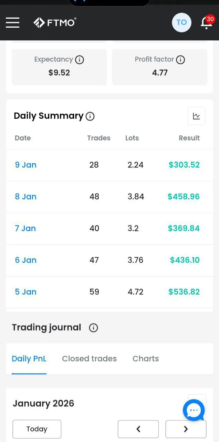219x442 pixels.
Task: Click the Today button
Action: pyautogui.click(x=37, y=429)
